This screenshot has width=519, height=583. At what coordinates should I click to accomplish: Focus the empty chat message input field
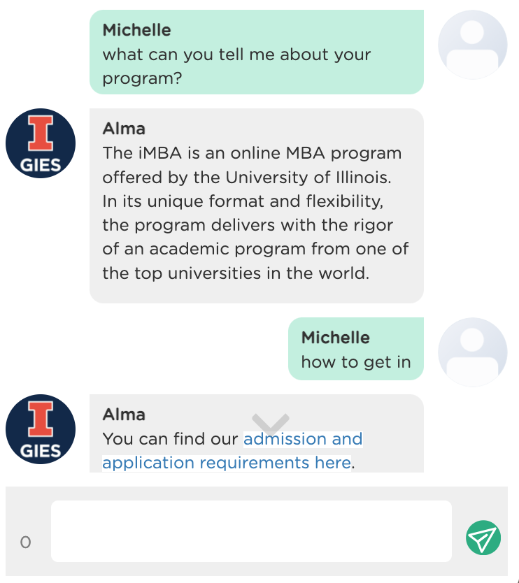251,531
